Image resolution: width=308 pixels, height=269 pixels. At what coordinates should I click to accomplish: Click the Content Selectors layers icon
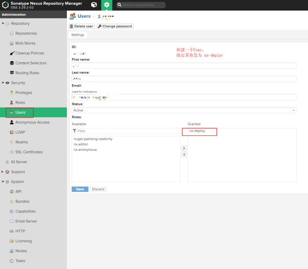point(12,63)
